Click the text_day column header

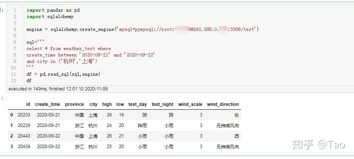tap(137, 104)
